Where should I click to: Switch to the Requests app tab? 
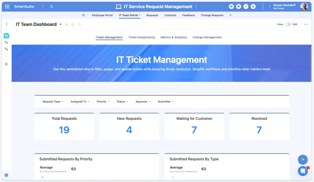(x=152, y=15)
